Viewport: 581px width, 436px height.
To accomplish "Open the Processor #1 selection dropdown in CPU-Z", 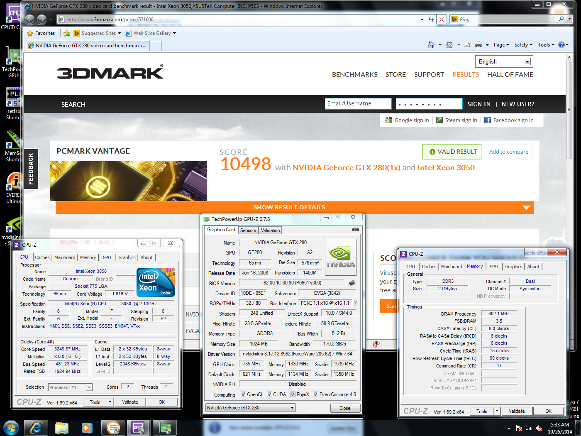I will pyautogui.click(x=70, y=387).
